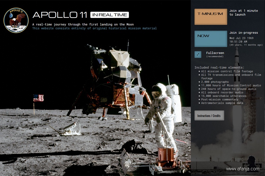Click "Join at 1 minute to launch" text
Image resolution: width=265 pixels, height=176 pixels.
[x=244, y=13]
